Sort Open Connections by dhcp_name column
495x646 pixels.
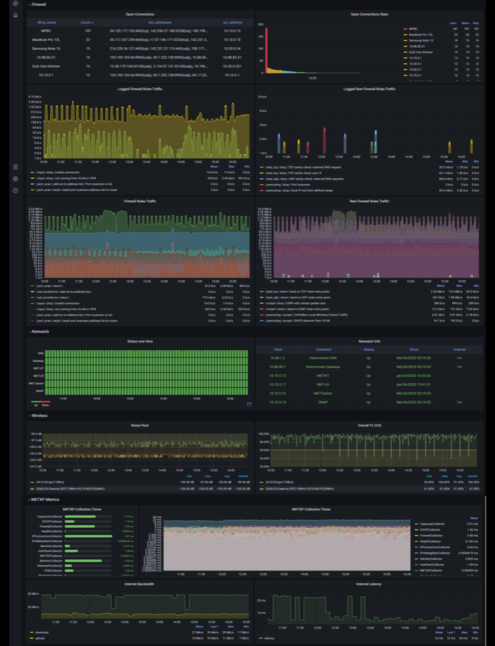46,23
